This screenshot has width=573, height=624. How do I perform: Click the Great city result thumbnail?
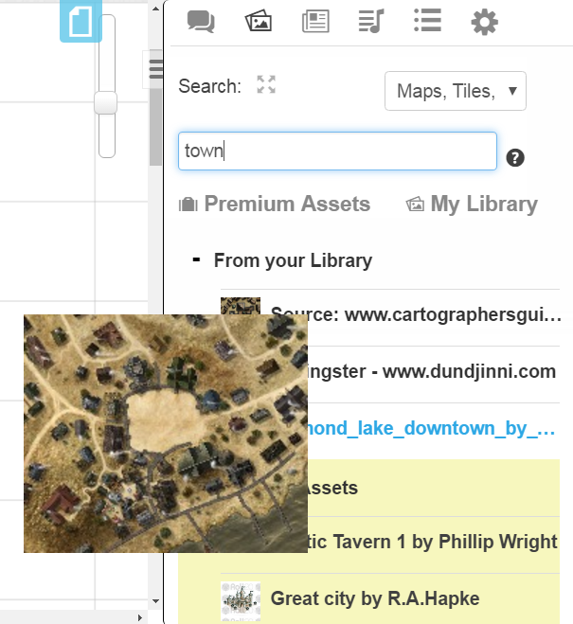point(241,601)
